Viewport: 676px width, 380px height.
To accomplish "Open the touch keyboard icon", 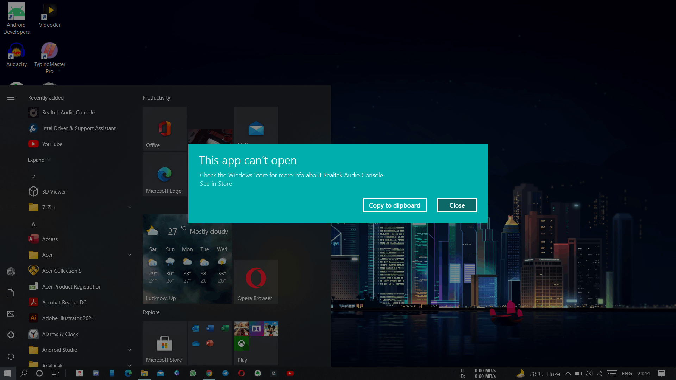I will click(612, 373).
